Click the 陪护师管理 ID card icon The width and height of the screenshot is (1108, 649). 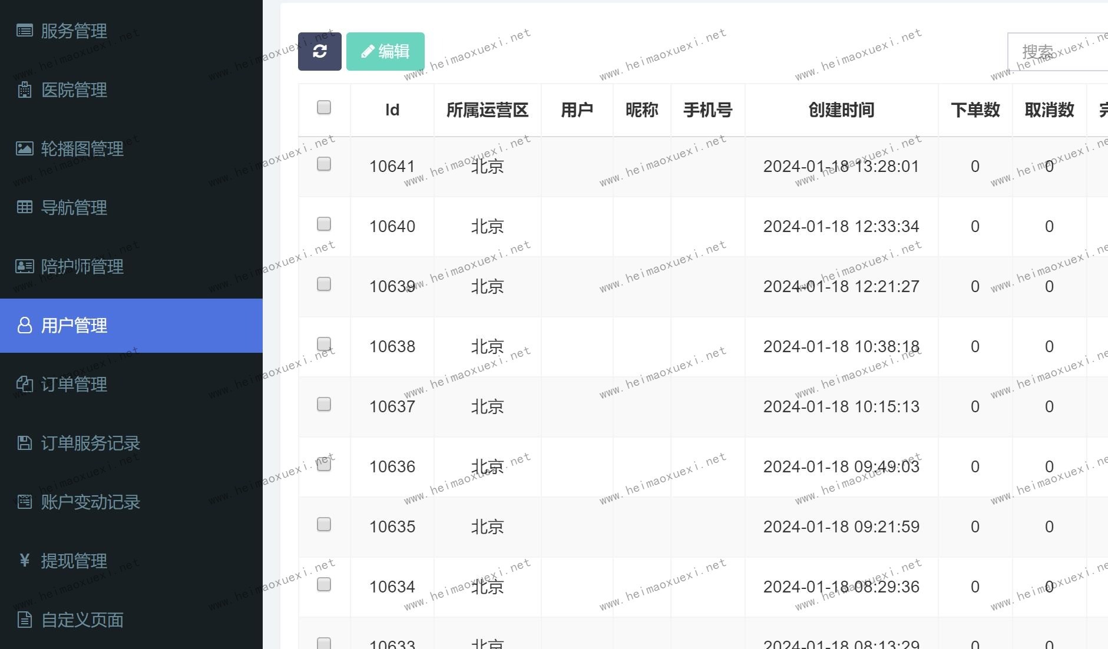coord(24,266)
